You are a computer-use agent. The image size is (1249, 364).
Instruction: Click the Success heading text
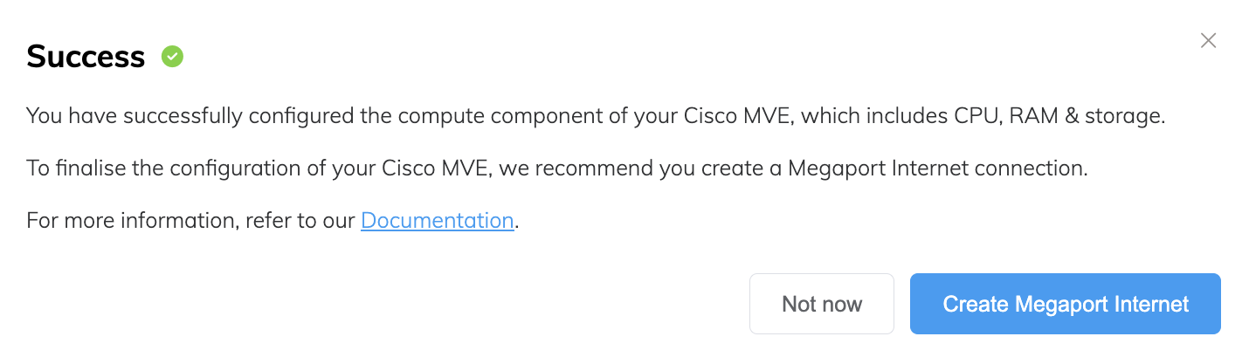pos(86,57)
